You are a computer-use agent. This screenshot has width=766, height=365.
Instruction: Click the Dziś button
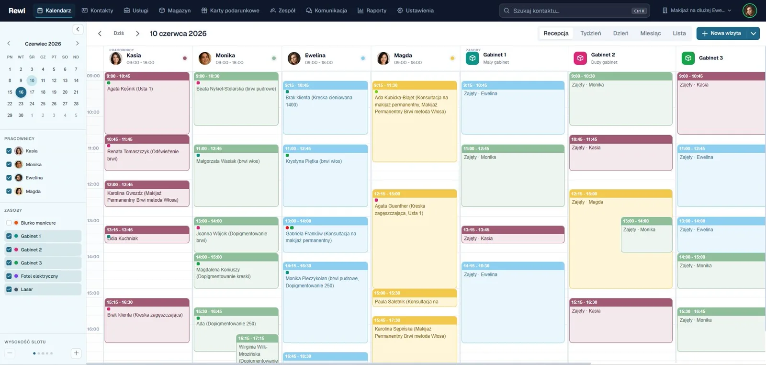click(119, 34)
